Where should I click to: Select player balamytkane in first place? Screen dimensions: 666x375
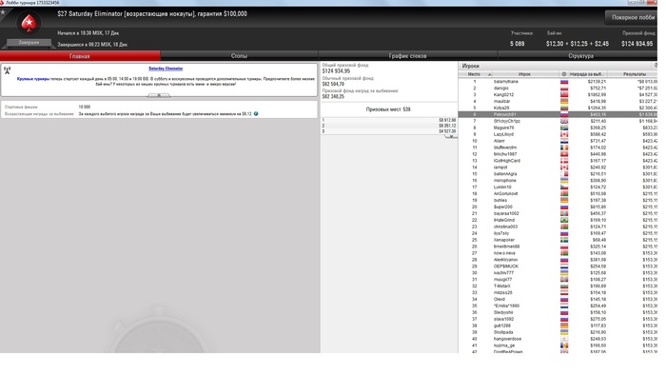(506, 82)
